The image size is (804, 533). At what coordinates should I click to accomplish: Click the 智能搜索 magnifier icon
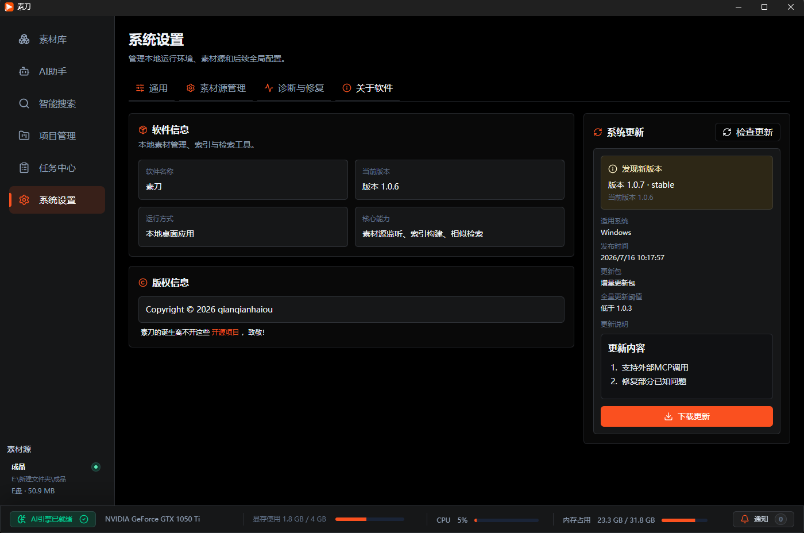(x=24, y=103)
